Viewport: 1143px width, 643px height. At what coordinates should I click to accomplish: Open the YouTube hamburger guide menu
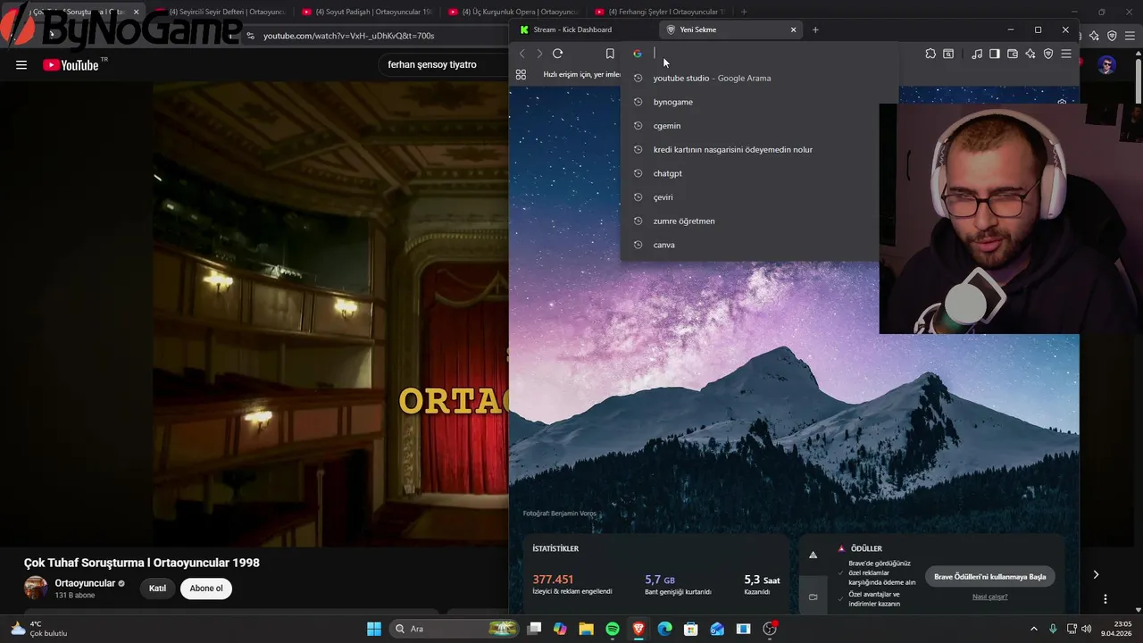pos(21,64)
